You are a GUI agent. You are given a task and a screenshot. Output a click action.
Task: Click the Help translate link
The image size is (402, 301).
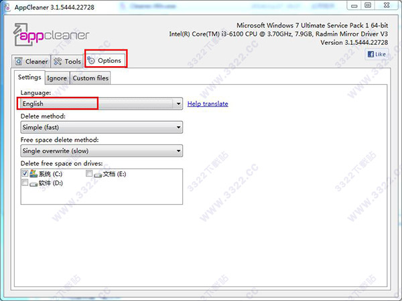point(208,104)
